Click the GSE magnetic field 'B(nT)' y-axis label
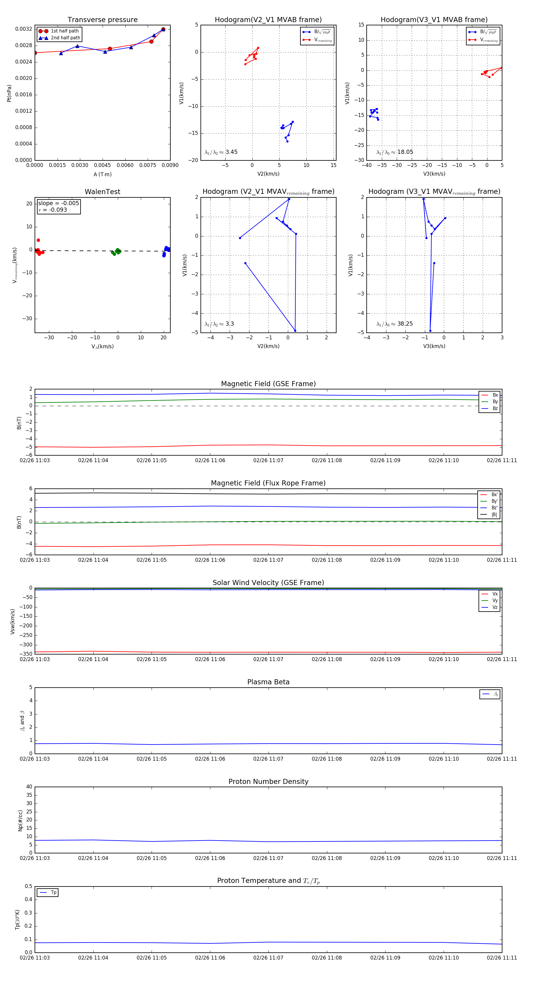This screenshot has height=984, width=537. 19,423
